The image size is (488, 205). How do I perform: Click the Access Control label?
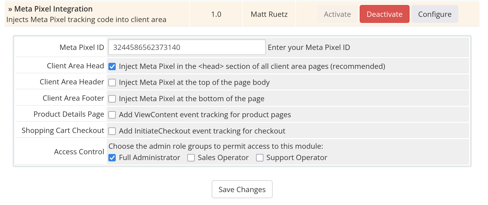coord(79,152)
